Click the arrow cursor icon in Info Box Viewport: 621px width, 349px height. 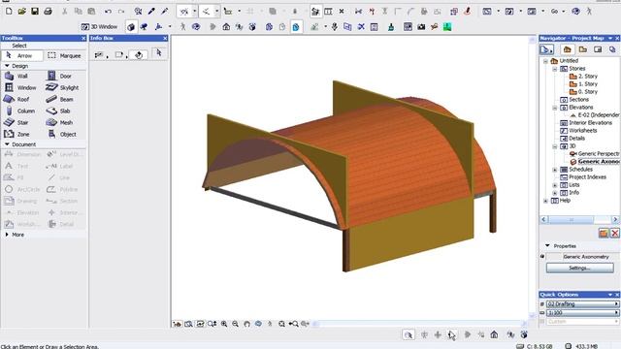click(x=159, y=53)
